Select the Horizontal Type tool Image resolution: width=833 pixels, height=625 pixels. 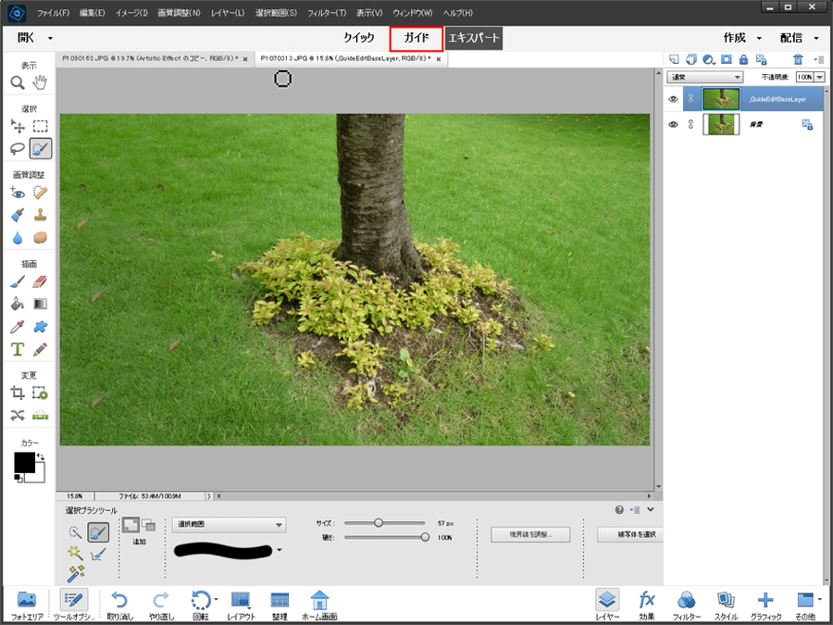[18, 349]
